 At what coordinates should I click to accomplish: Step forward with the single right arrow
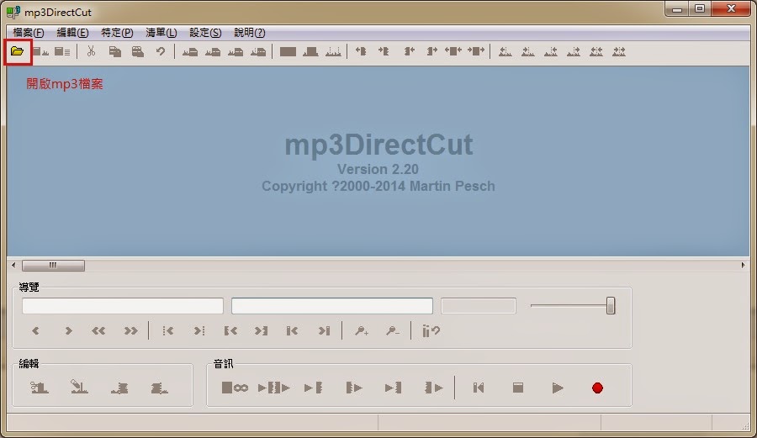coord(69,331)
